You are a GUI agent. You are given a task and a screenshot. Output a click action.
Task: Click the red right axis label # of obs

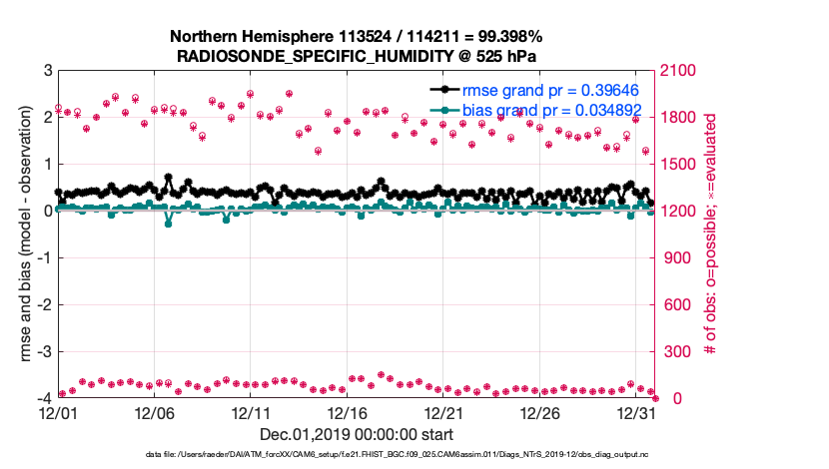(x=710, y=234)
